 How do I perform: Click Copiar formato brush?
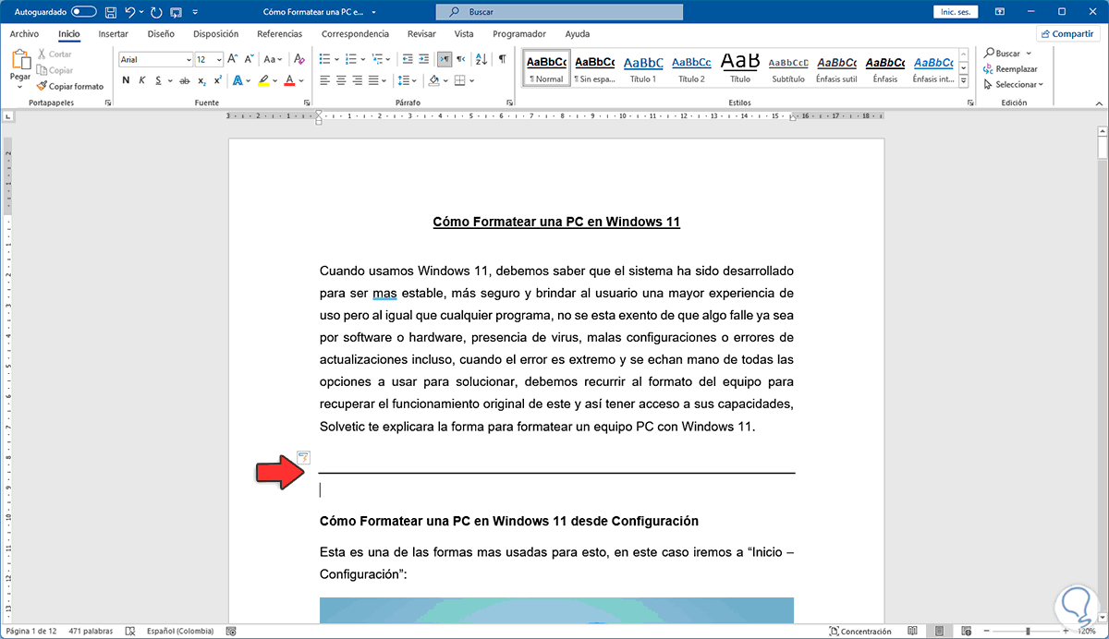[69, 86]
